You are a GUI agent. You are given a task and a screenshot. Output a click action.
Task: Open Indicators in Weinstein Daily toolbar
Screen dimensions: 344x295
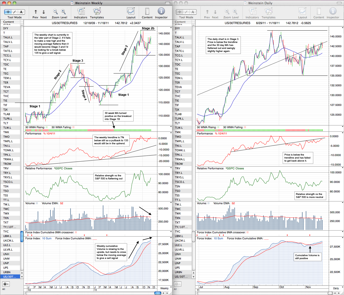point(252,12)
